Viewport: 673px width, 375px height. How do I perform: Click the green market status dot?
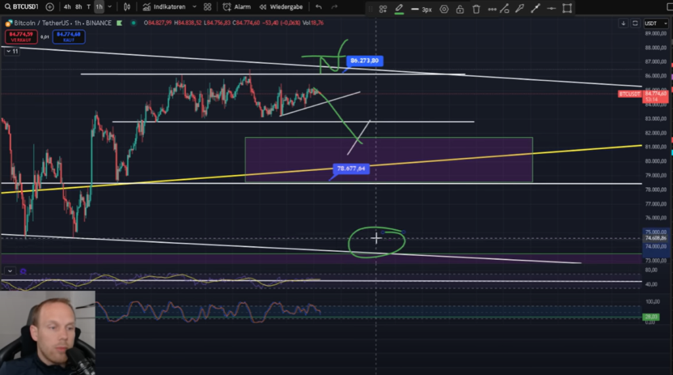coord(133,23)
